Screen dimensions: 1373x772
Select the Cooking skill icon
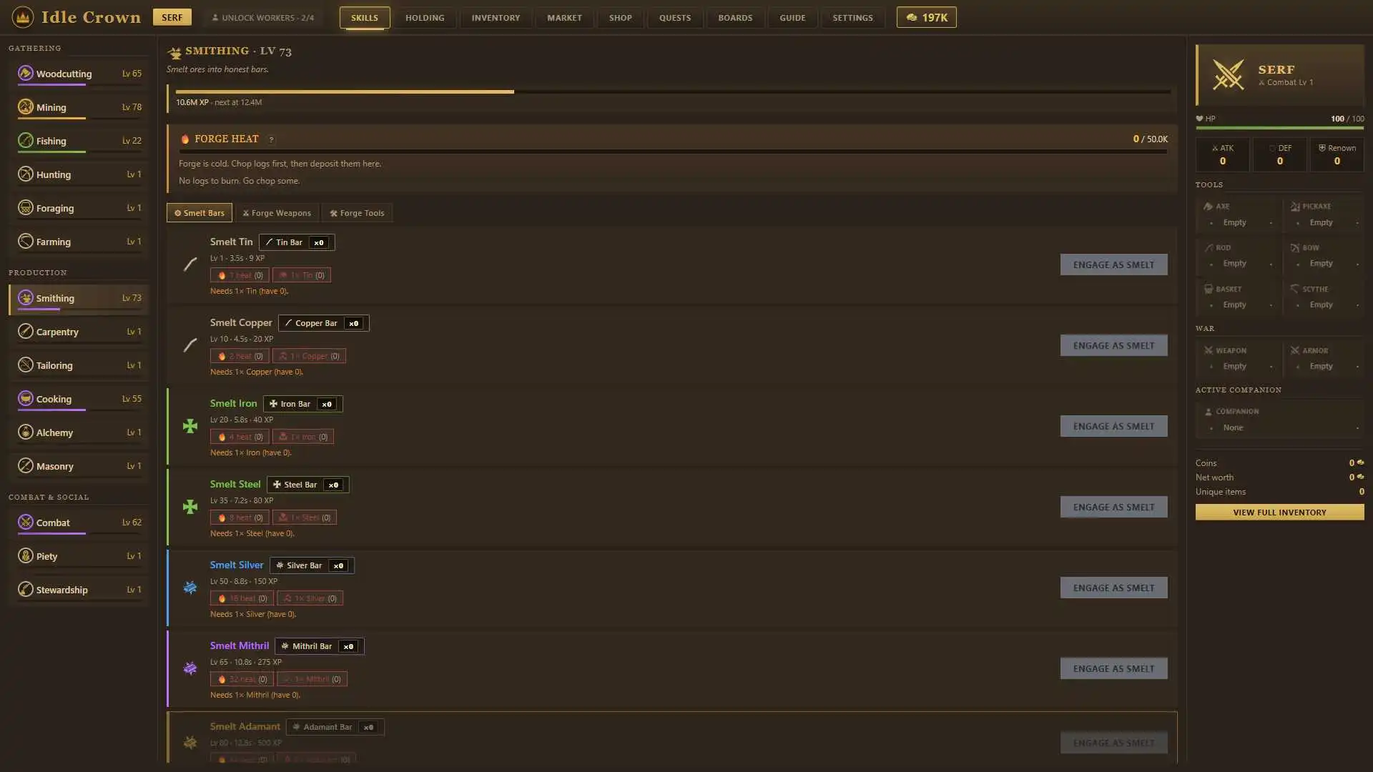coord(26,398)
